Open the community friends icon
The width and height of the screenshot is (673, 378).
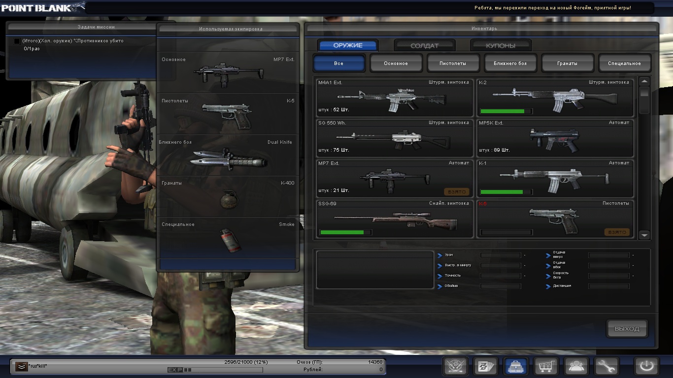click(576, 366)
